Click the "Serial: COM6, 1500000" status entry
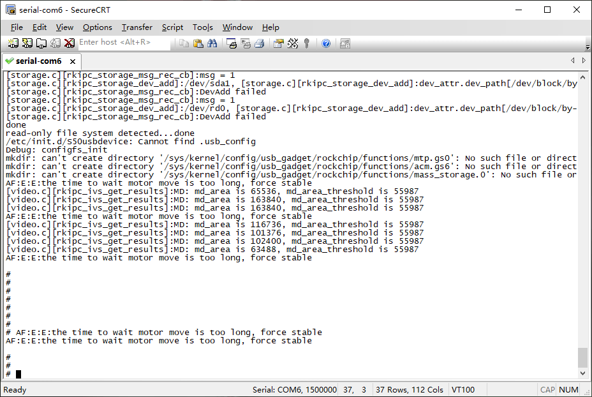Image resolution: width=592 pixels, height=397 pixels. [x=295, y=390]
